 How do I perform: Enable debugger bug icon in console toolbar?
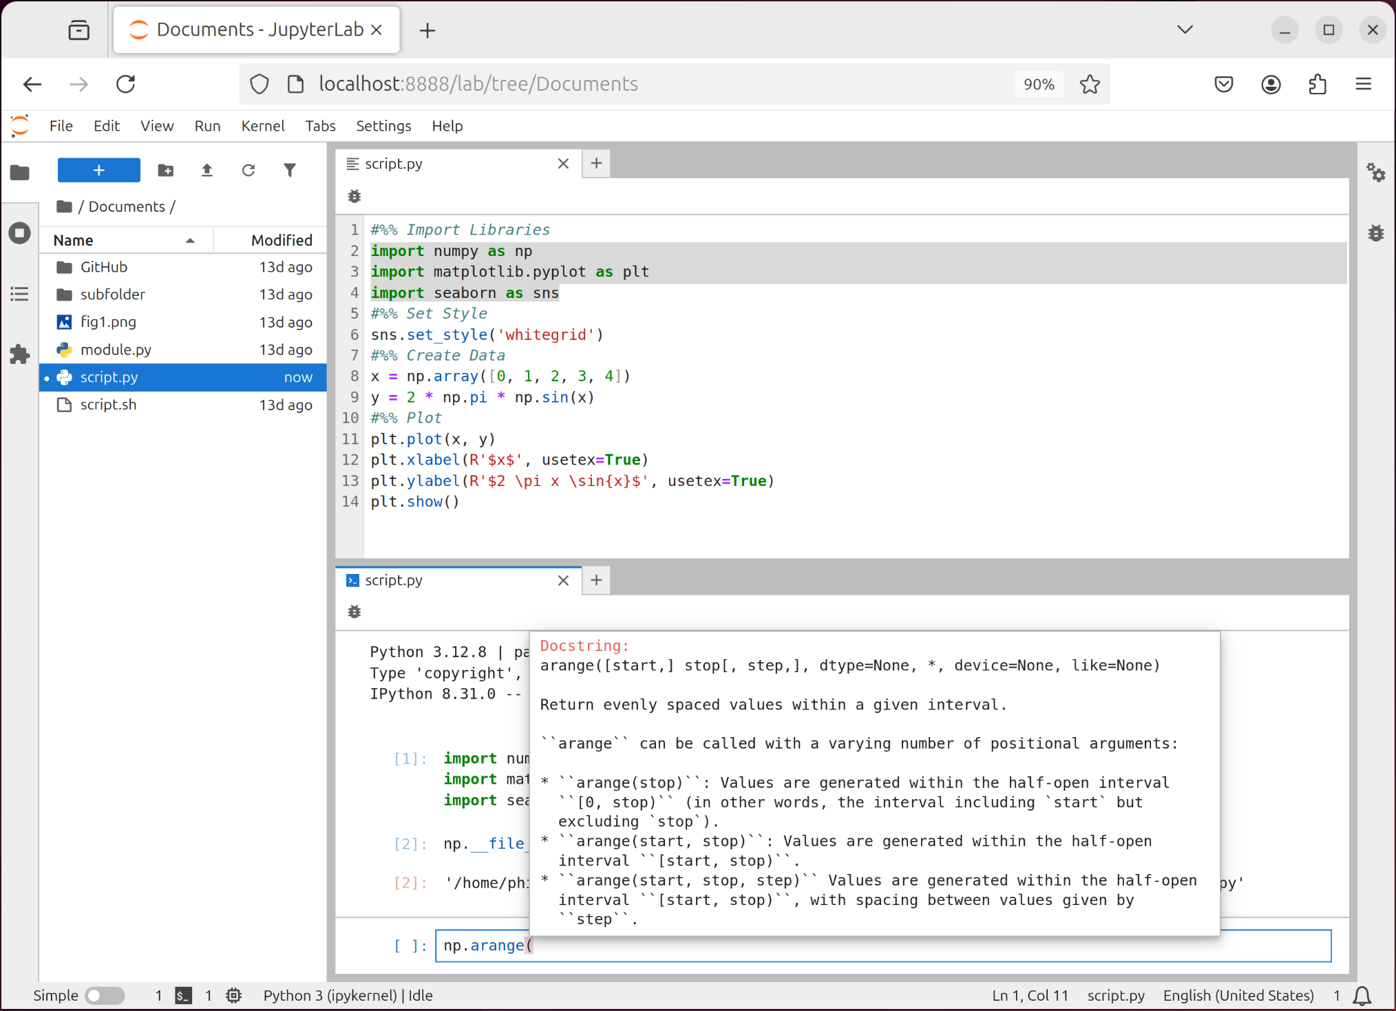355,611
